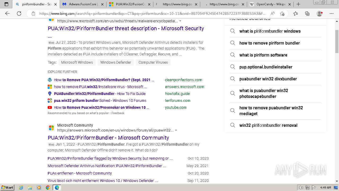This screenshot has height=191, width=339.
Task: Expand dropdown next to answers.microsoft.com URL
Action: (176, 130)
